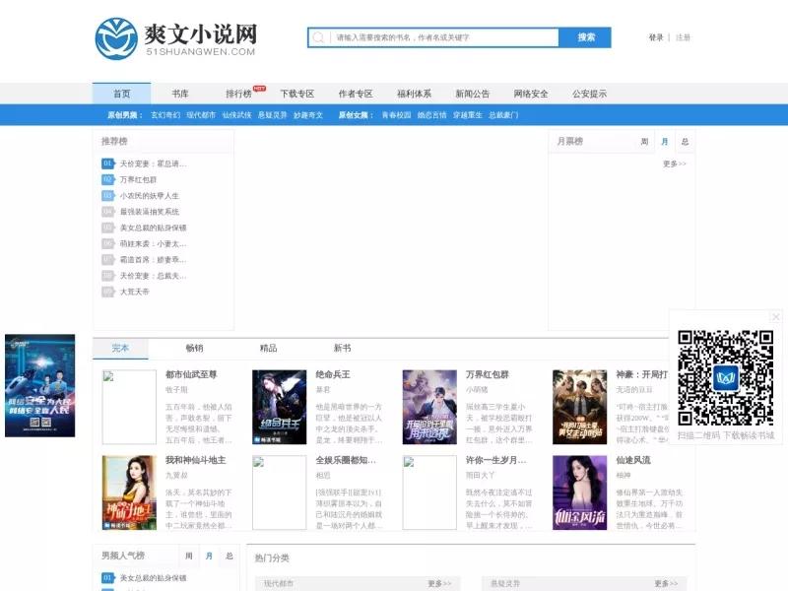This screenshot has width=788, height=591.
Task: Open the 书库 library menu
Action: coord(180,94)
